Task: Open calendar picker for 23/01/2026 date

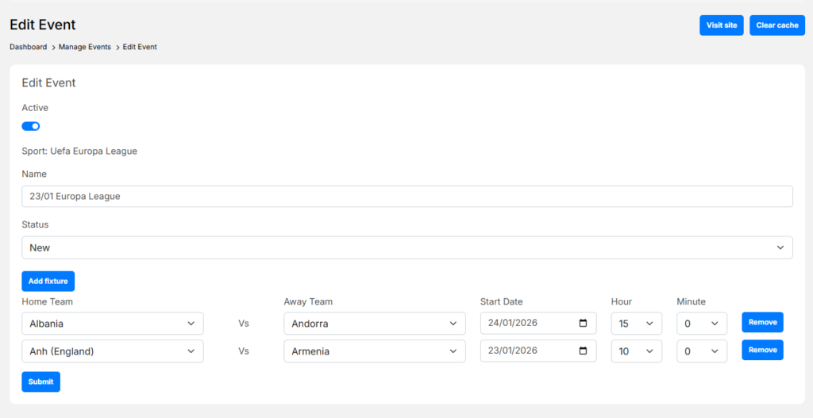Action: pyautogui.click(x=583, y=351)
